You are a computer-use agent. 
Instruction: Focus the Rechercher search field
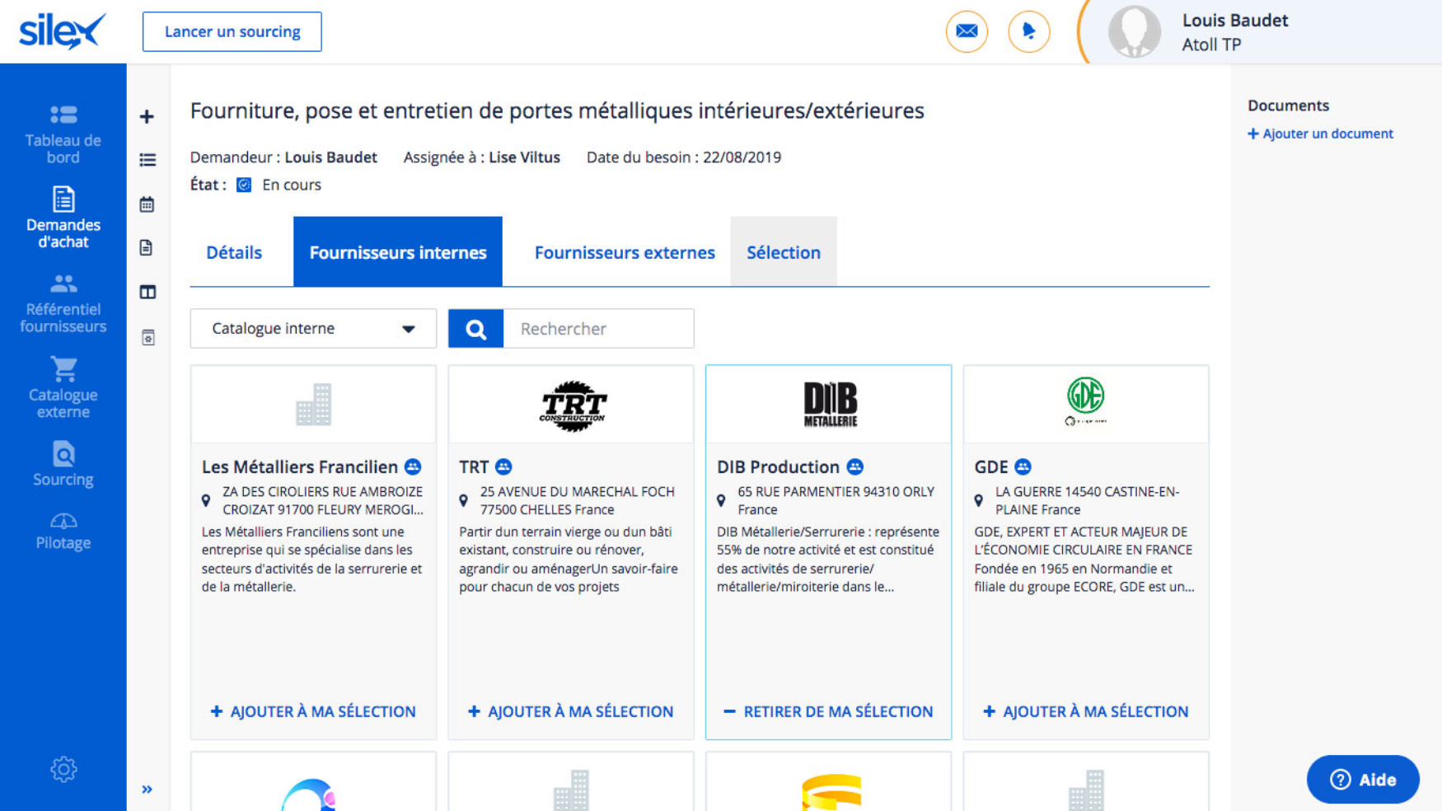pyautogui.click(x=599, y=329)
